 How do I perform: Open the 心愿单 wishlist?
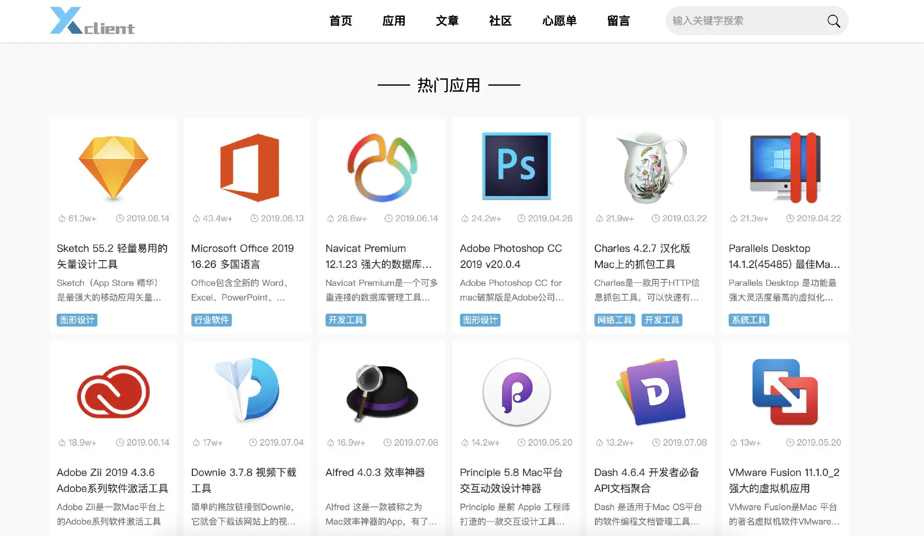coord(559,21)
